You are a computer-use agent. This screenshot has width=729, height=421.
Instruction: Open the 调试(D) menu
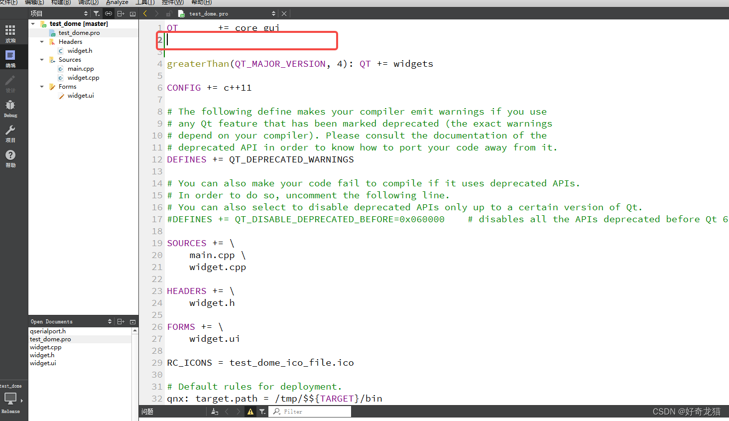tap(88, 2)
